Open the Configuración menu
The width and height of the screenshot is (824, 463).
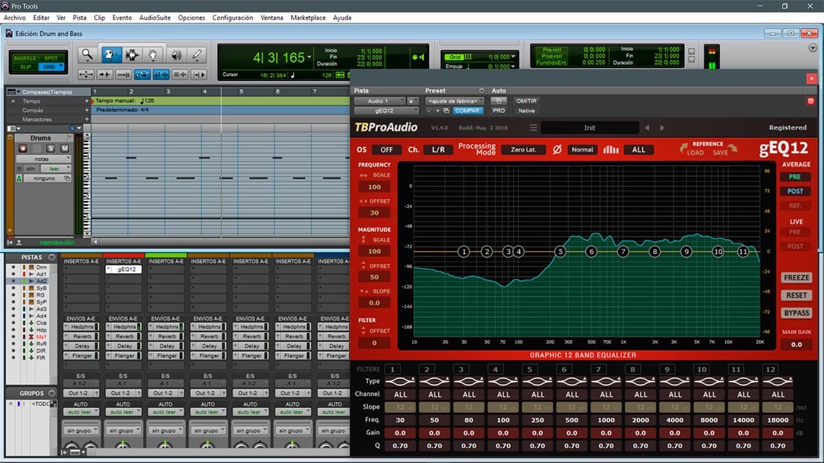click(x=233, y=18)
